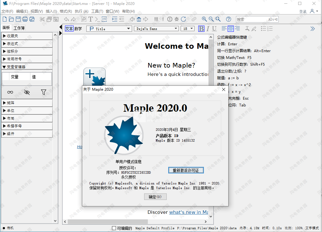The height and width of the screenshot is (232, 322).
Task: Expand the 组件 palette
Action: click(27, 134)
